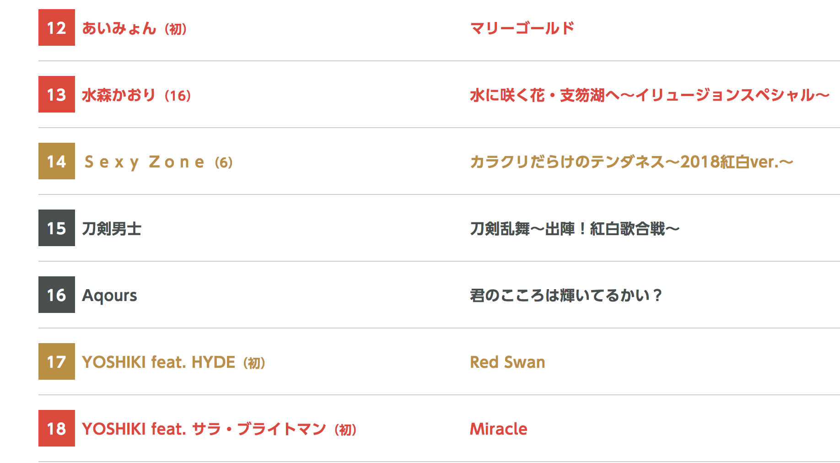Open YOSHIKI feat. サラ・ブライトマン link

click(x=204, y=429)
